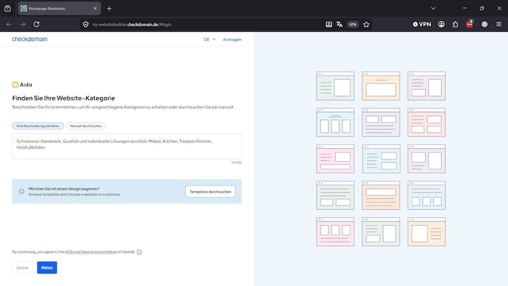
Task: Go forward with the browser forward arrow
Action: tap(22, 24)
